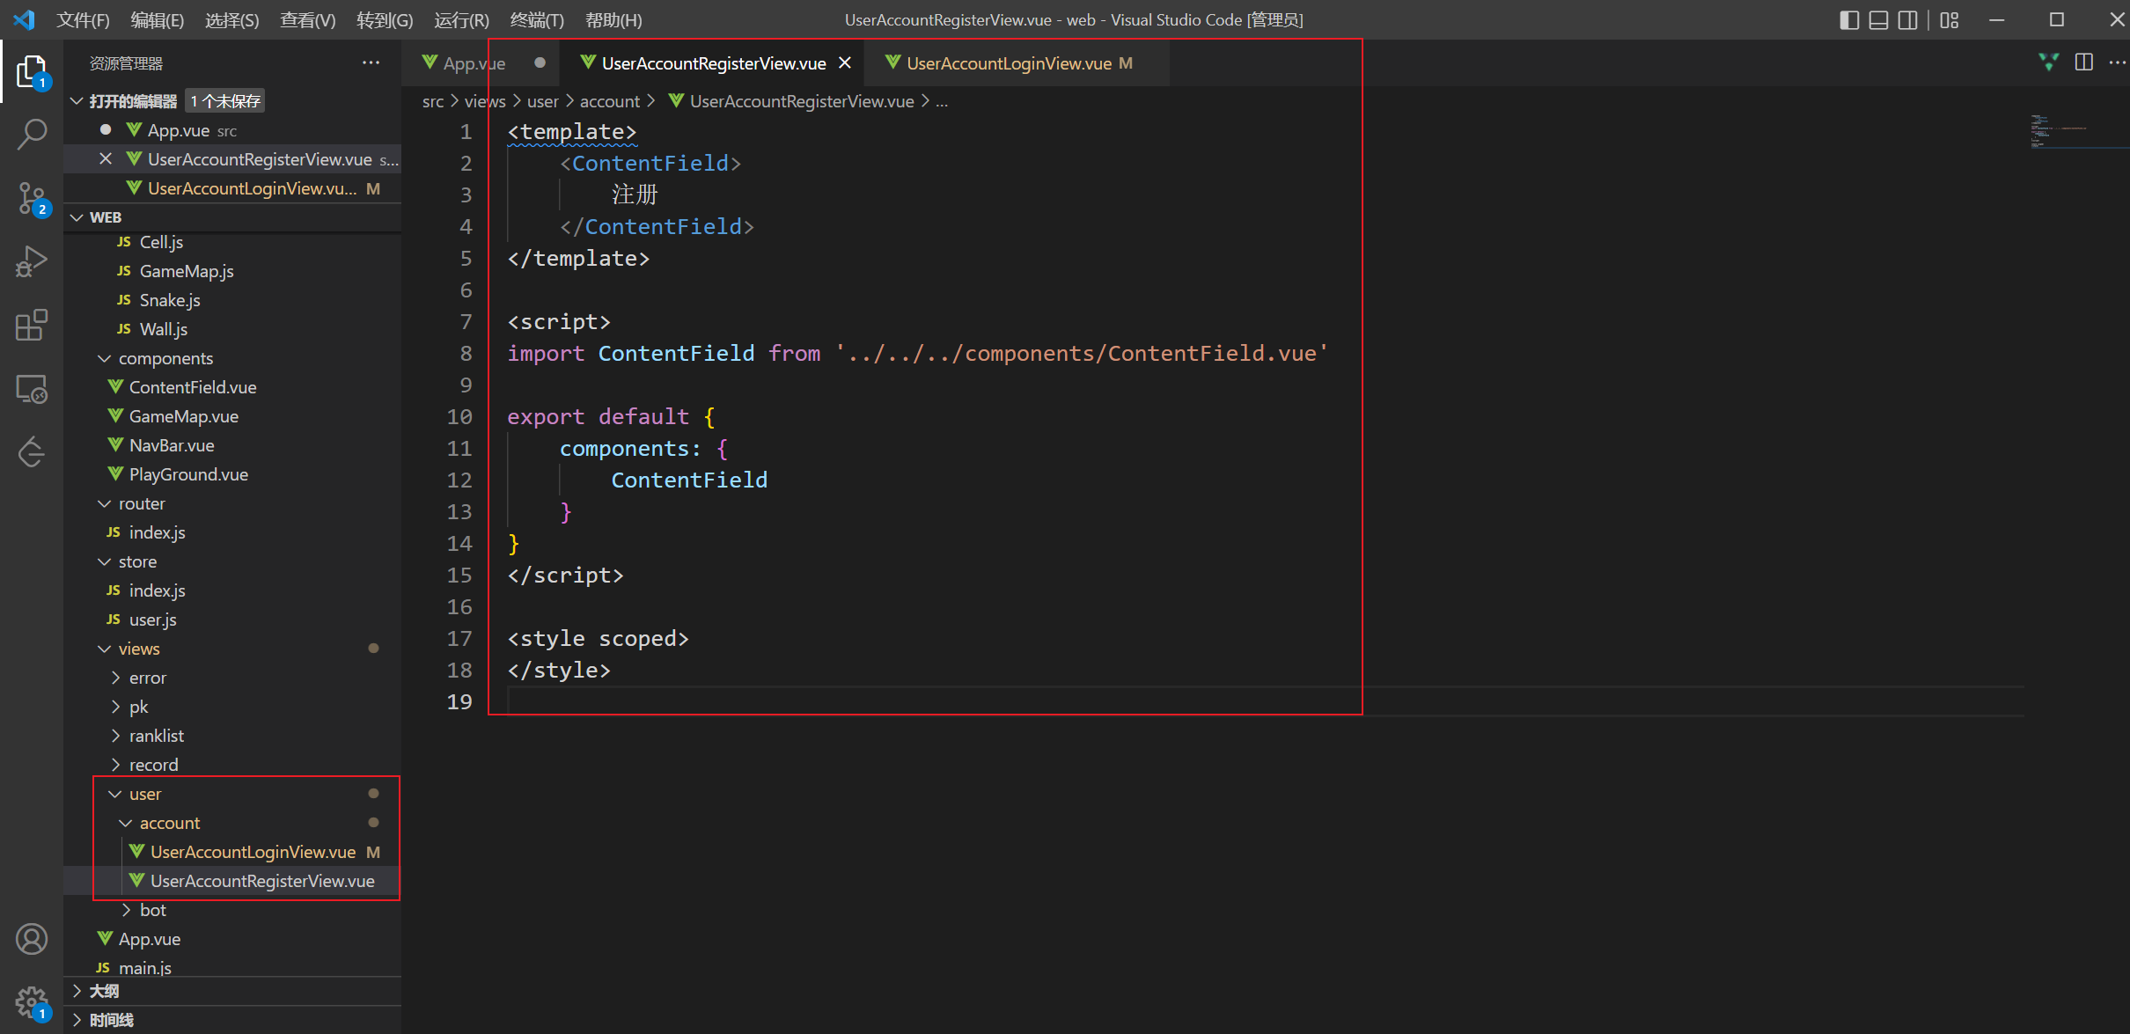
Task: Open NavBar.vue in the explorer
Action: [172, 445]
